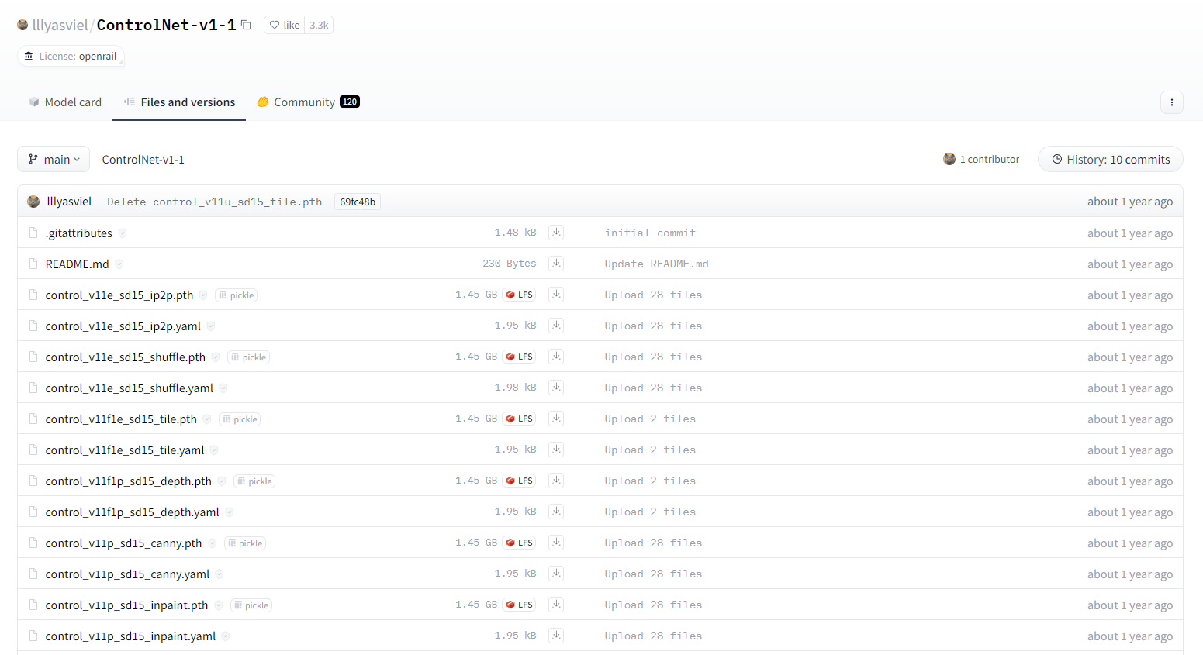Open the README.md file

(77, 264)
